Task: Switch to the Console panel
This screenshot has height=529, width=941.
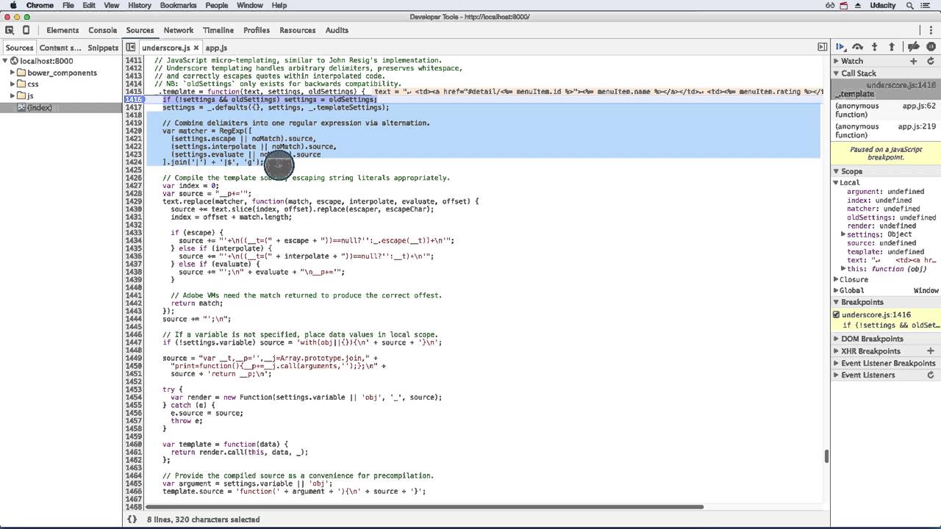Action: [x=103, y=30]
